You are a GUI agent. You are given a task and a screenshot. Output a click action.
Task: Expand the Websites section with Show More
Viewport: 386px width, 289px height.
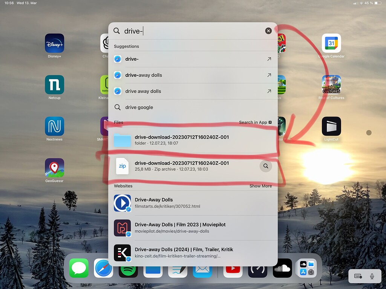click(260, 186)
